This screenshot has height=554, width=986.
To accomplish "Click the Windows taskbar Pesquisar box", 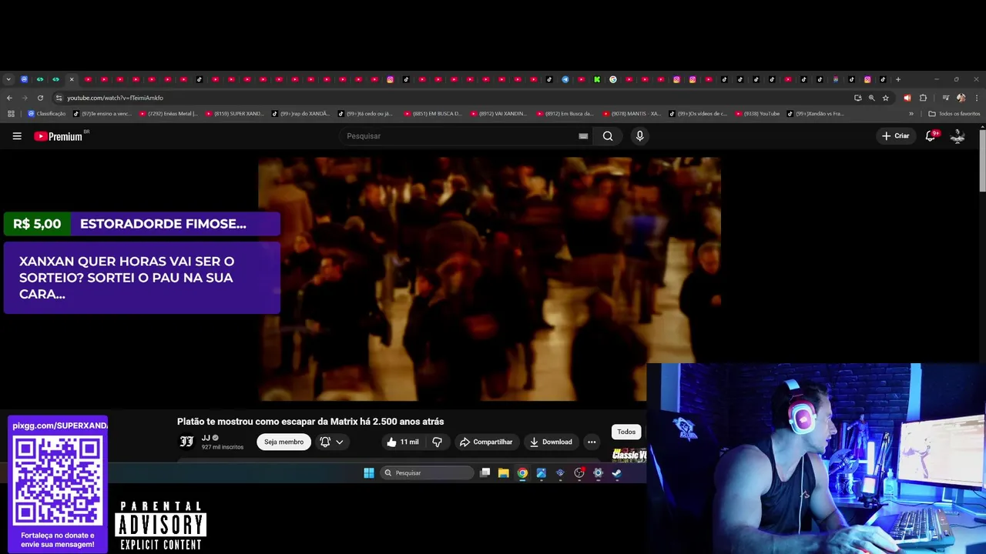I will click(x=427, y=473).
